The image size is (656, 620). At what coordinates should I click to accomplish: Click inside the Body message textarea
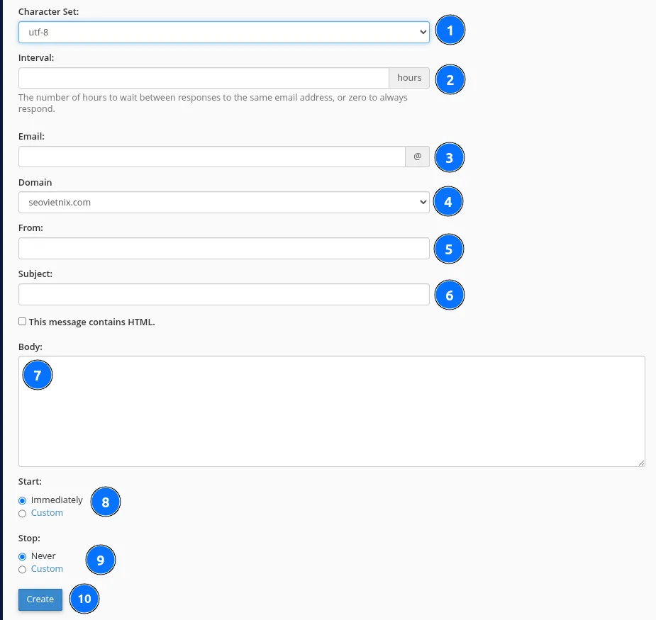[x=331, y=411]
